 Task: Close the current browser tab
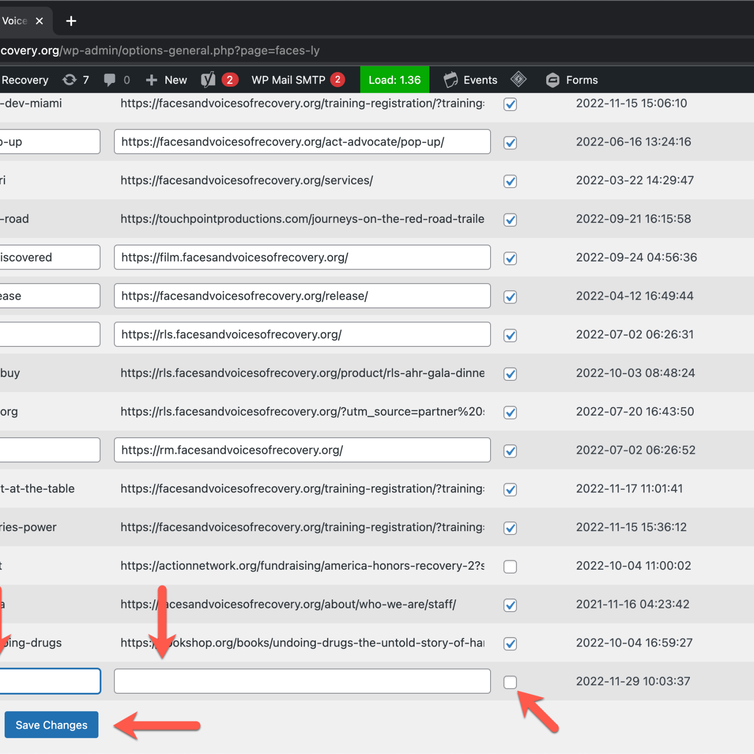click(40, 21)
